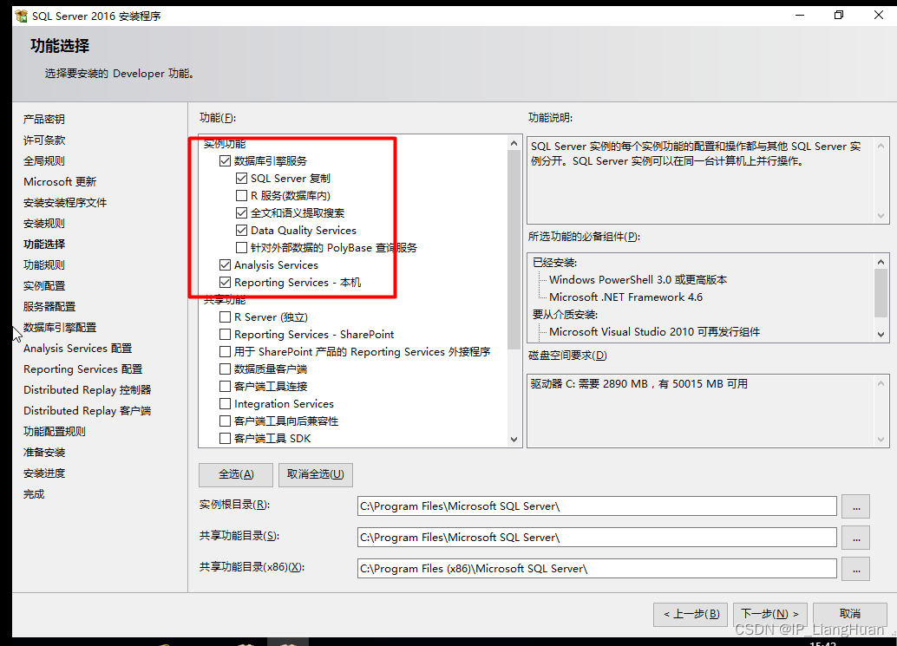The image size is (897, 646).
Task: Check the R 服务(数据库内) checkbox
Action: [241, 195]
